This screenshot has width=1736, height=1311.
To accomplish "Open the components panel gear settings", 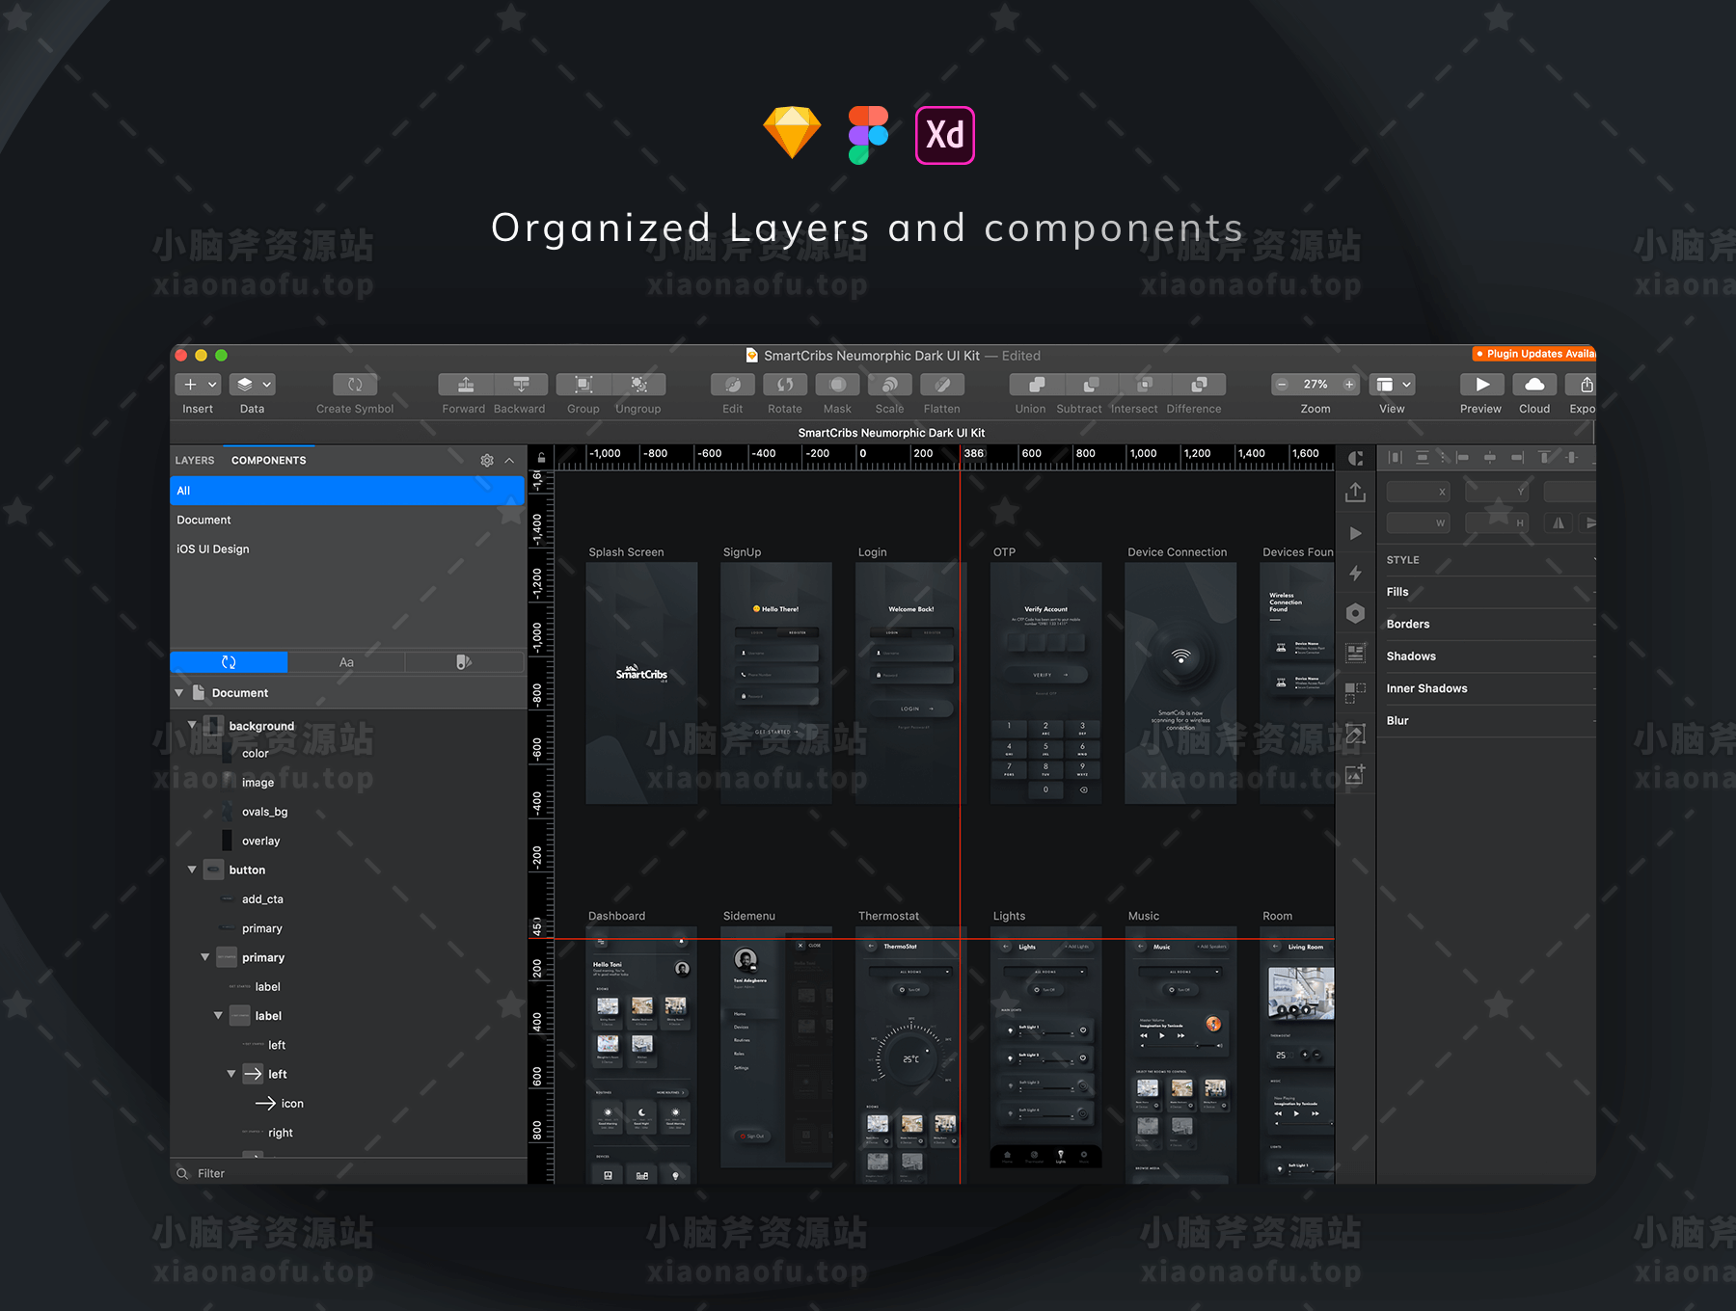I will tap(487, 461).
